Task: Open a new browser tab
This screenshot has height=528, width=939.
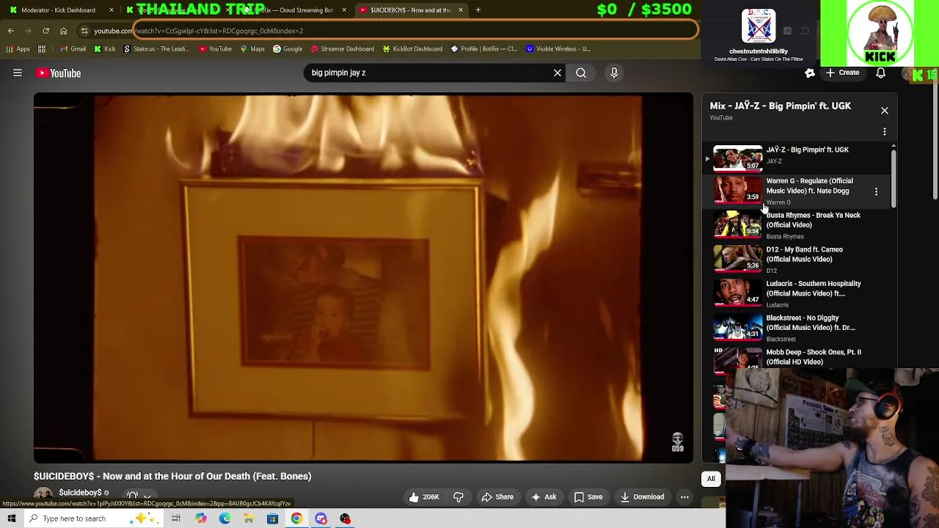Action: pyautogui.click(x=478, y=10)
